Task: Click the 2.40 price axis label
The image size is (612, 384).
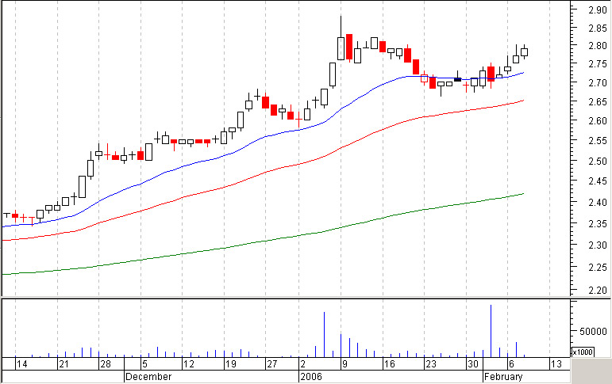Action: (x=597, y=202)
